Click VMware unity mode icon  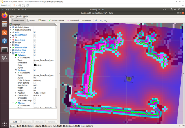pyautogui.click(x=28, y=5)
